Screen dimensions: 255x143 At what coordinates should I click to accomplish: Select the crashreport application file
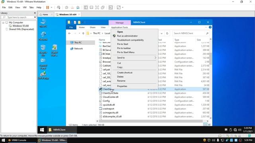coord(108,108)
